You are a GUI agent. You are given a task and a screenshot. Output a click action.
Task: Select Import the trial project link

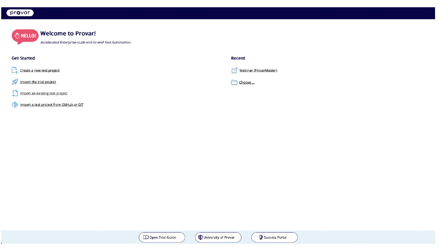(38, 82)
